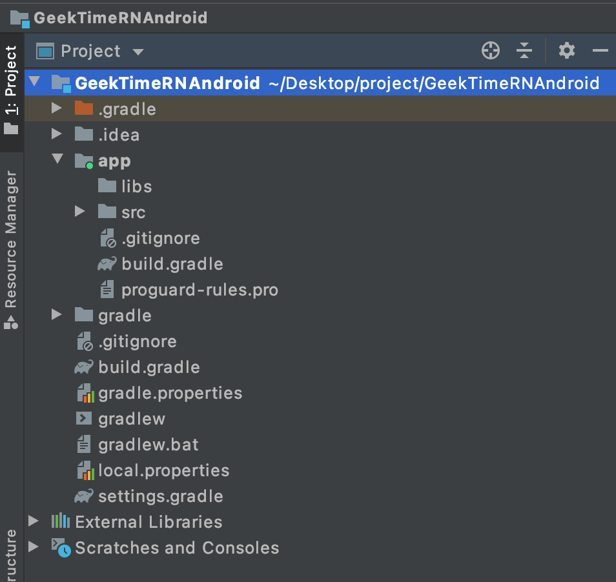Viewport: 616px width, 582px height.
Task: Click the app module's build.gradle elephant icon
Action: tap(107, 264)
